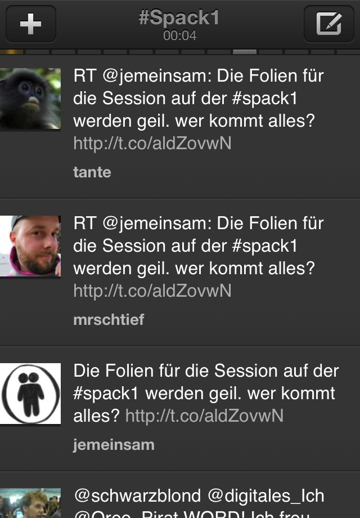Tap the @schwarzblond mention
The width and height of the screenshot is (360, 518).
click(138, 496)
